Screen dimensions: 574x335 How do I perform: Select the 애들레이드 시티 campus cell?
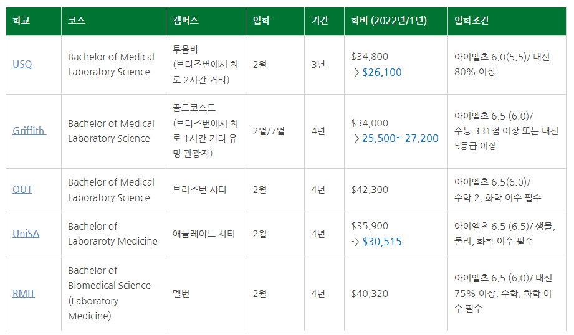click(206, 234)
